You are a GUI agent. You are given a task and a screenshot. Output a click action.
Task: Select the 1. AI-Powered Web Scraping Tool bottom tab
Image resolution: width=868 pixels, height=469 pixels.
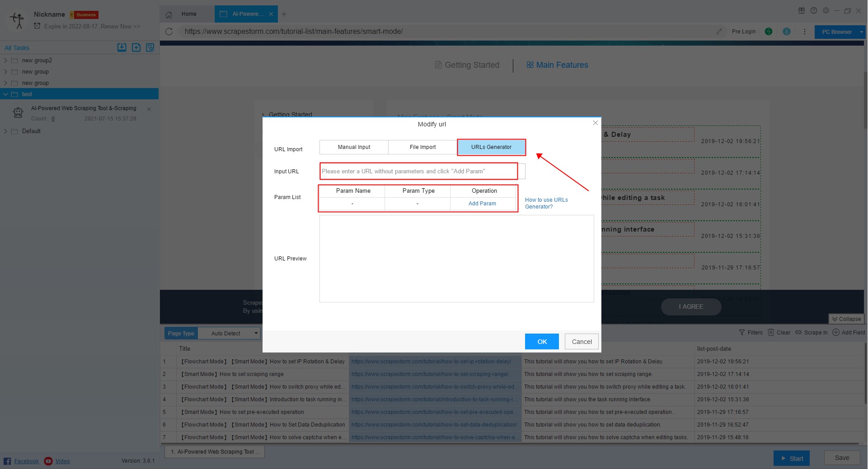click(x=215, y=452)
